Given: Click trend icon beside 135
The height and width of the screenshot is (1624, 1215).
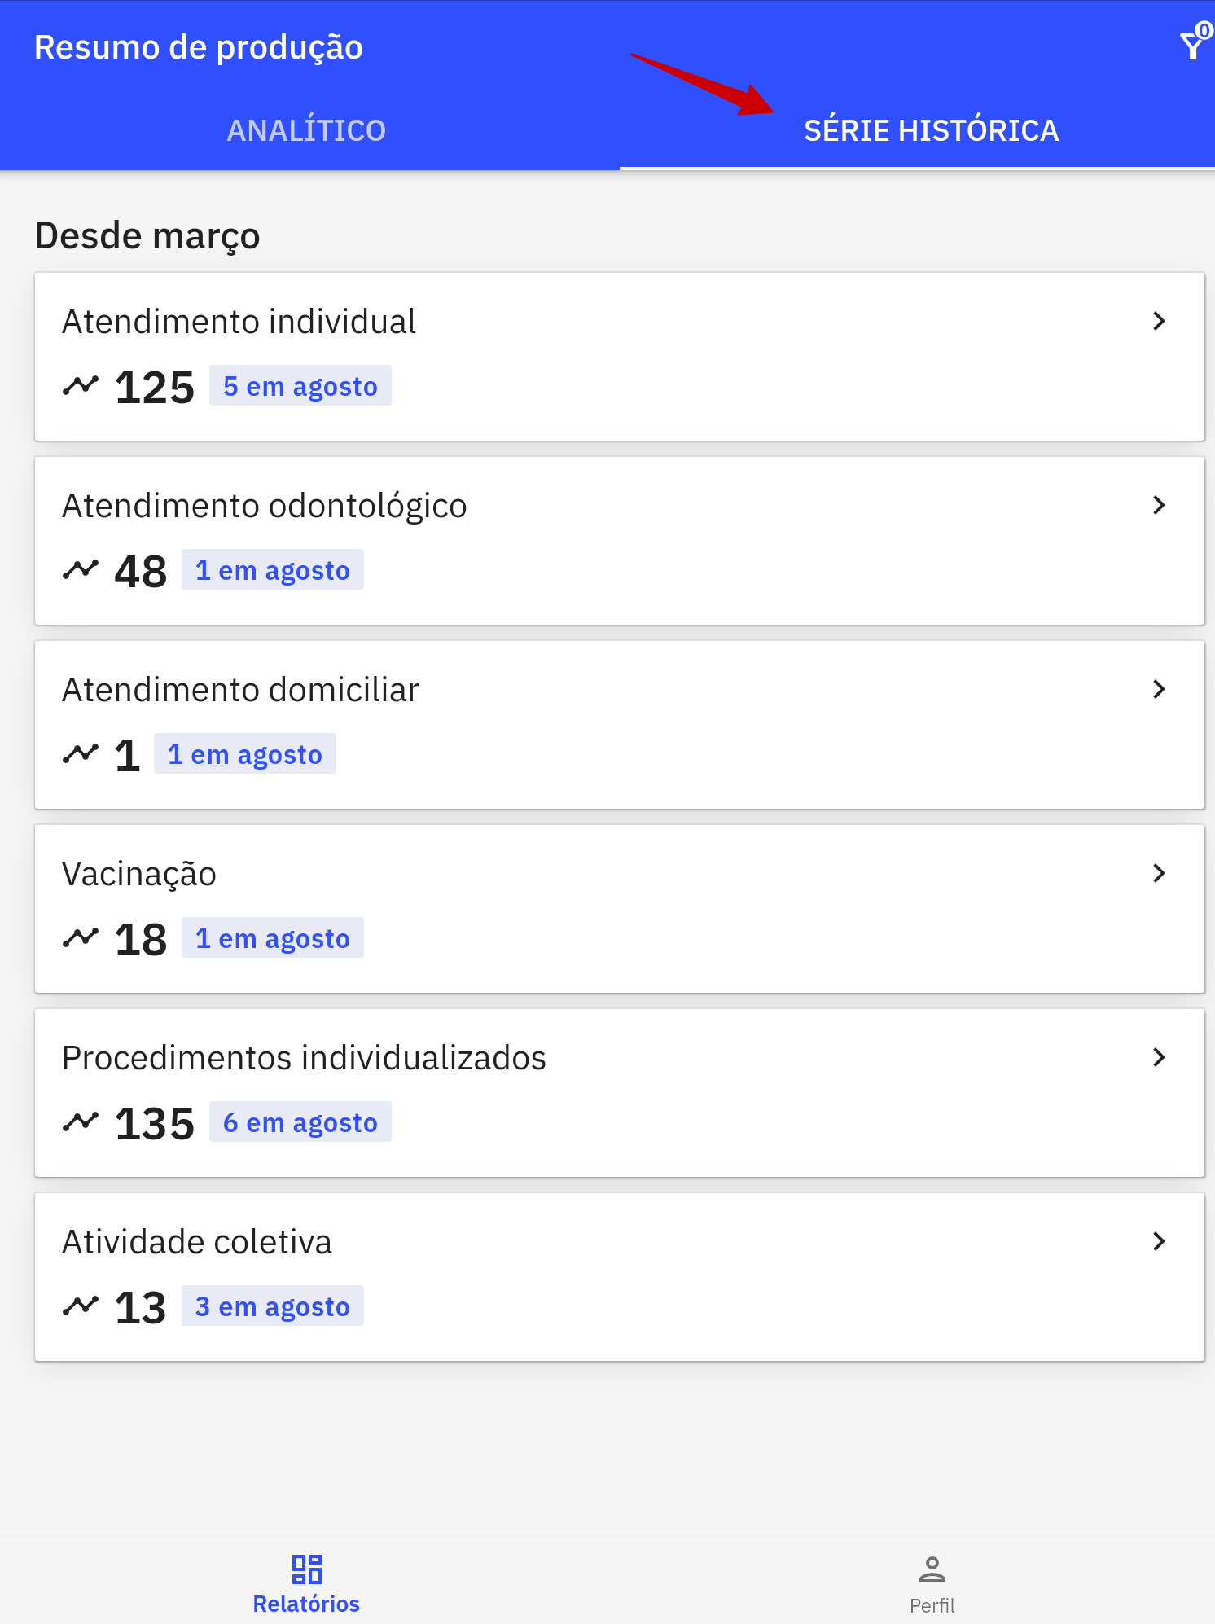Looking at the screenshot, I should tap(81, 1122).
